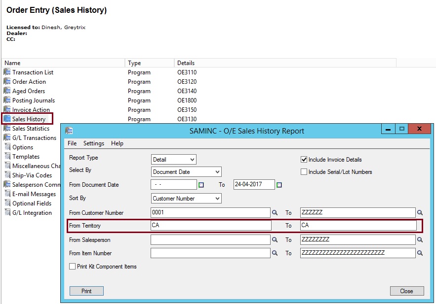Open the Options icon
Viewport: 436px width, 304px height.
(x=7, y=147)
